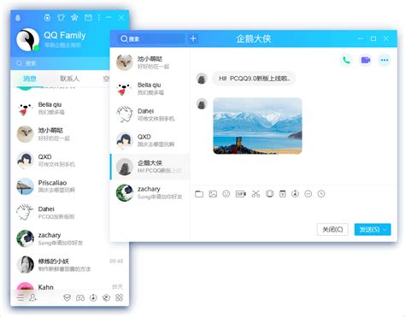Viewport: 405px width, 317px height.
Task: Click the add friend icon at bottom
Action: tap(33, 297)
